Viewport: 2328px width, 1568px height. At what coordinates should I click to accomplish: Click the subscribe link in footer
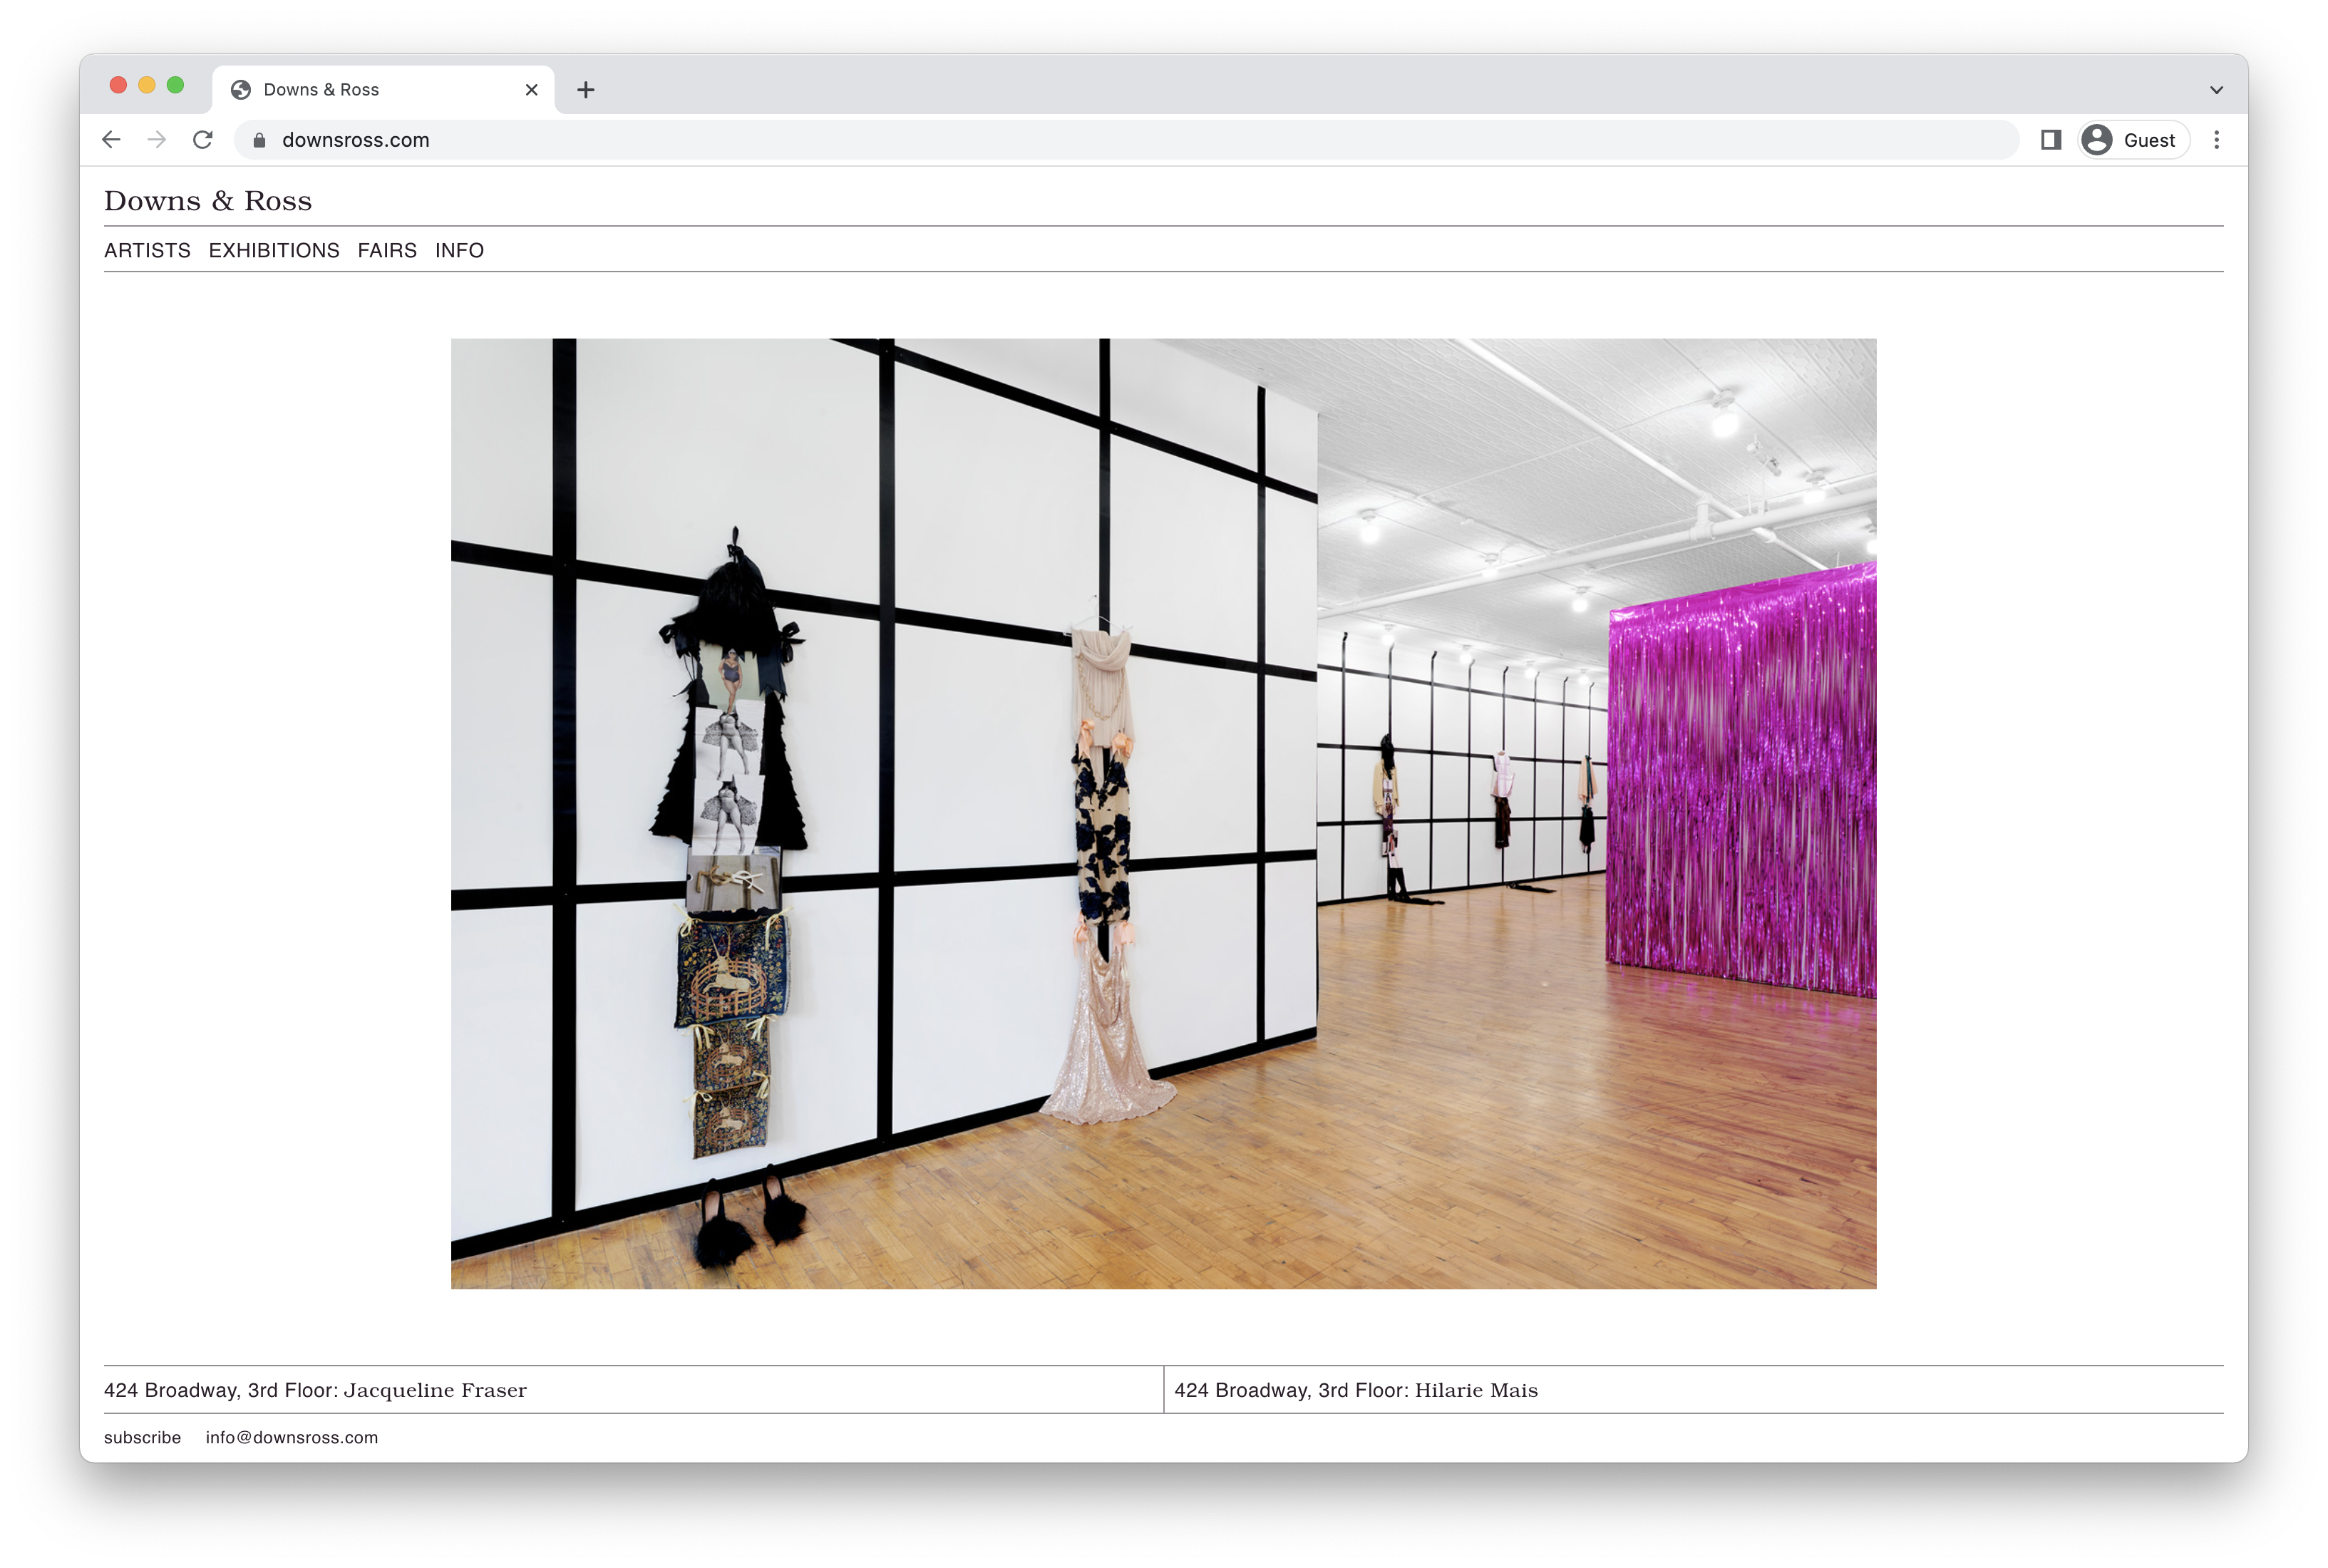click(143, 1437)
